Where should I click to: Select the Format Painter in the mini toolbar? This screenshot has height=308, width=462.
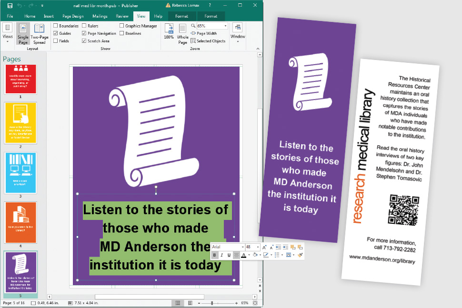coord(300,255)
